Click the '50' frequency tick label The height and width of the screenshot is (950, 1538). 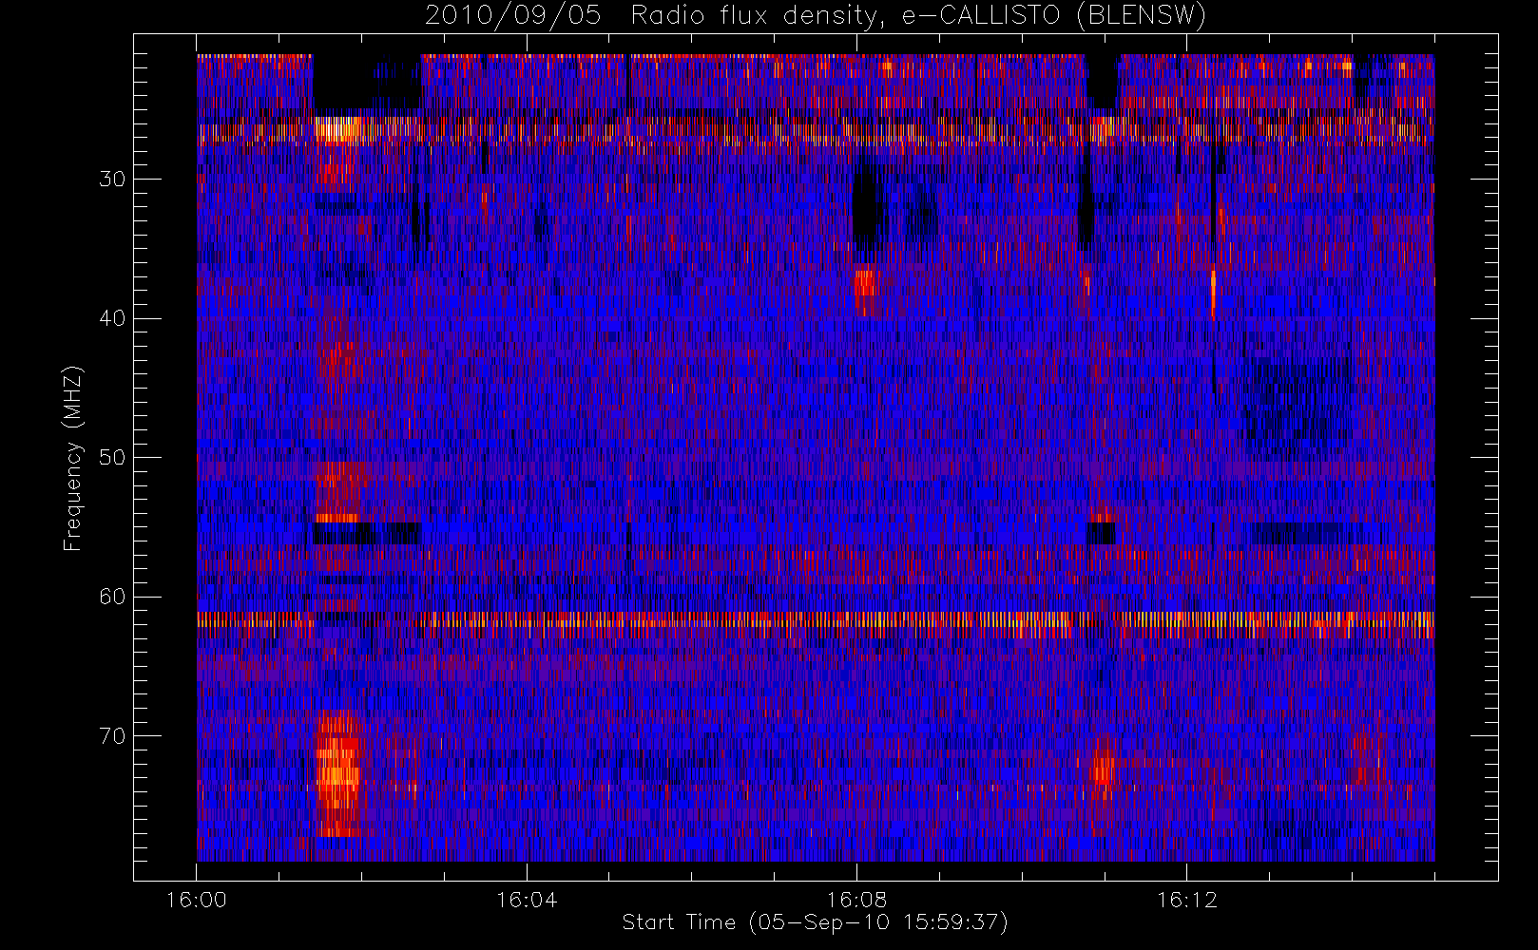pyautogui.click(x=112, y=457)
